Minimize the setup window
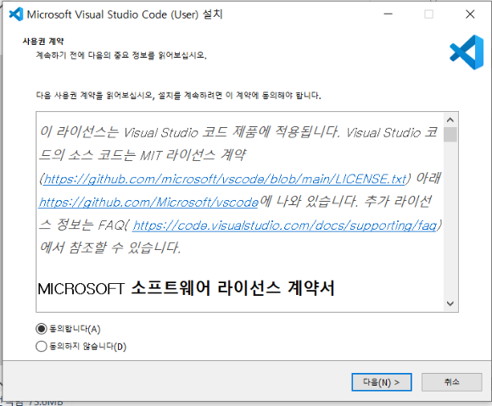492x406 pixels. click(389, 14)
